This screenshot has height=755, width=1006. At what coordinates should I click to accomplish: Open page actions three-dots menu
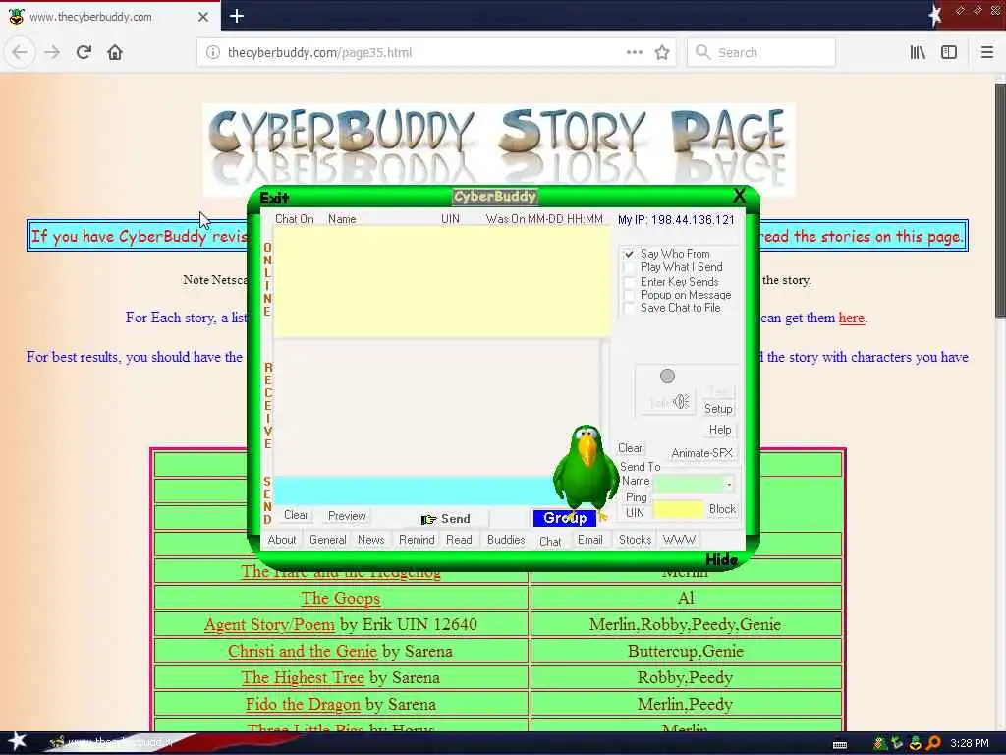(634, 52)
